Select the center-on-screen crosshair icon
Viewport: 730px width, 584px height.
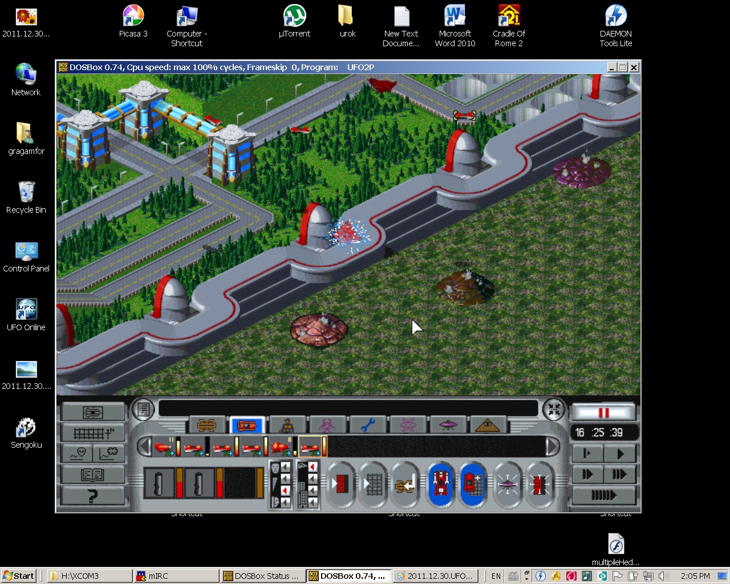pos(554,409)
